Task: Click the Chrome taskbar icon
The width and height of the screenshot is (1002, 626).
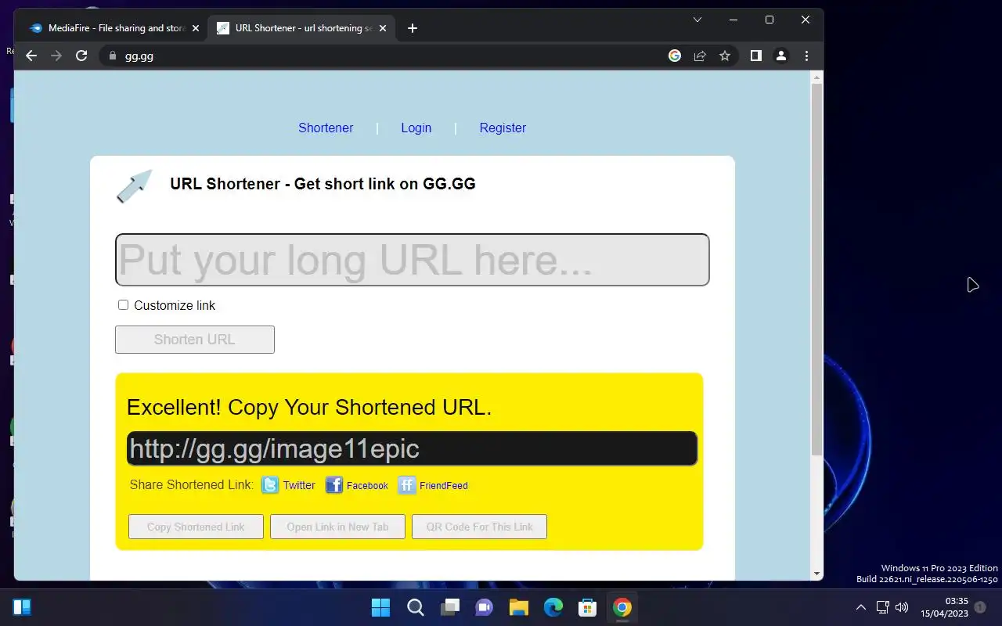Action: 622,607
